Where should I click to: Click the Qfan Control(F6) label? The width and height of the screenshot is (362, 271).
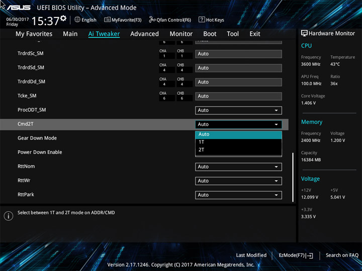pos(173,20)
